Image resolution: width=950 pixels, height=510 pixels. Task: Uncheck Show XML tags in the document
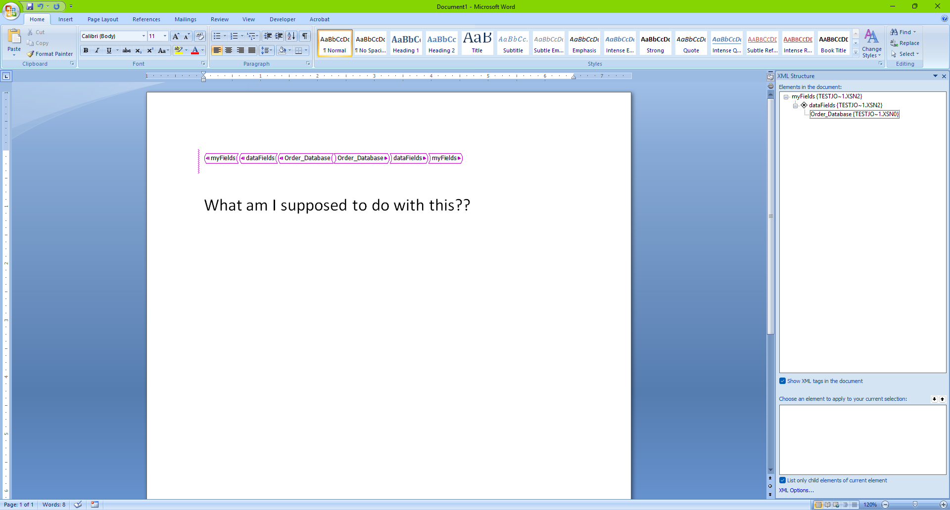coord(782,381)
